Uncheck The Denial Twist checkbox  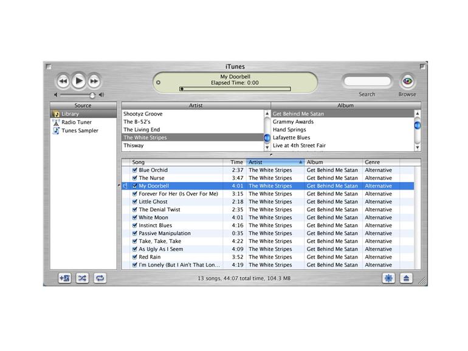[x=134, y=210]
